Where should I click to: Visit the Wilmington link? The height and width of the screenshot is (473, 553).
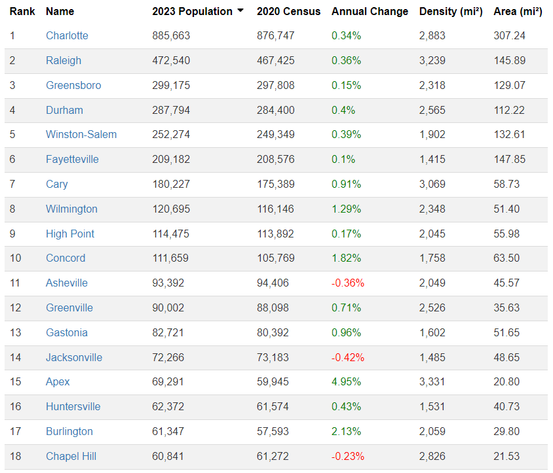71,209
